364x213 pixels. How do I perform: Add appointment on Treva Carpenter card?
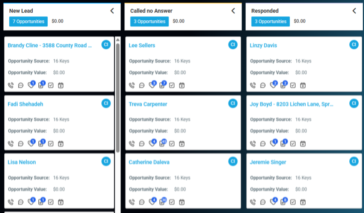click(x=182, y=144)
